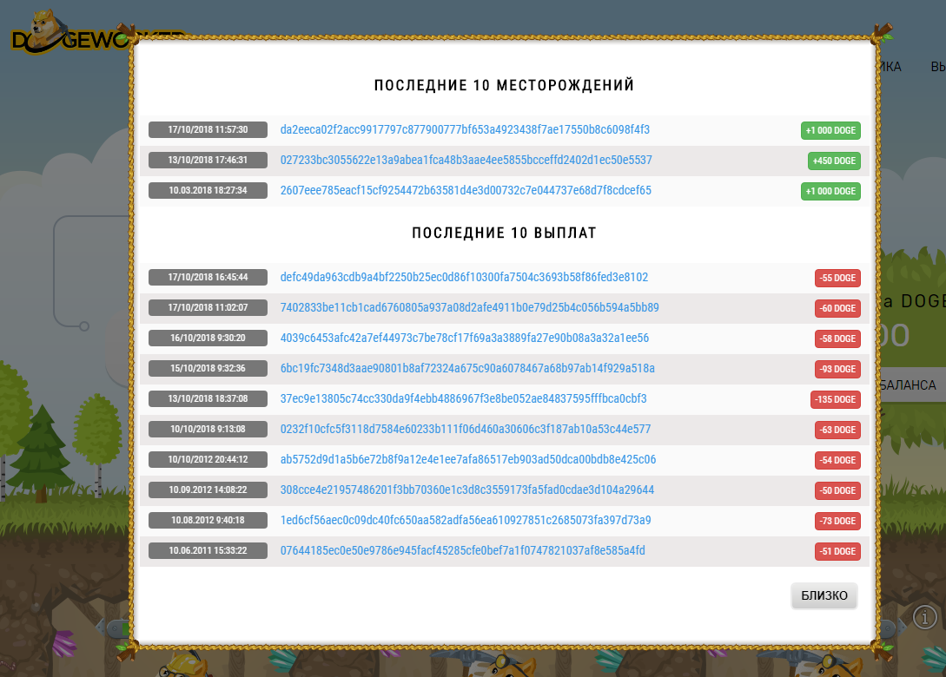Click the -55 DOGE badge
The image size is (946, 677).
click(837, 278)
